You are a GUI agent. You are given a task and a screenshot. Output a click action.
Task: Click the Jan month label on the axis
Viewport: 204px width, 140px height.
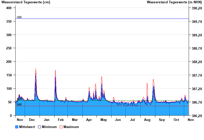[47, 120]
